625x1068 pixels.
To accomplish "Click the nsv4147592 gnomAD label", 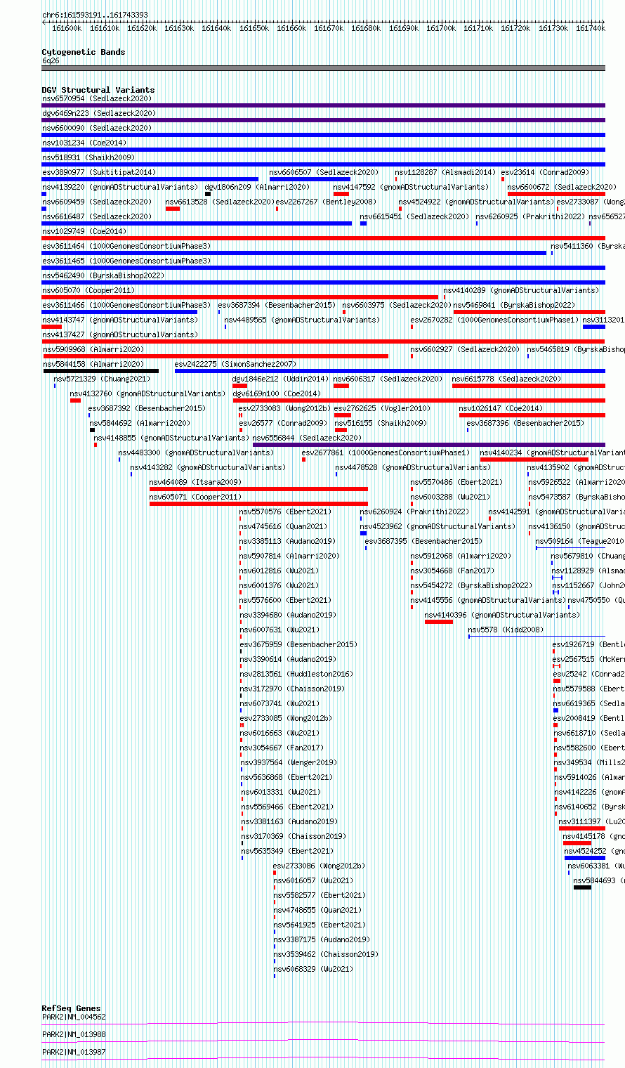I will [x=411, y=187].
